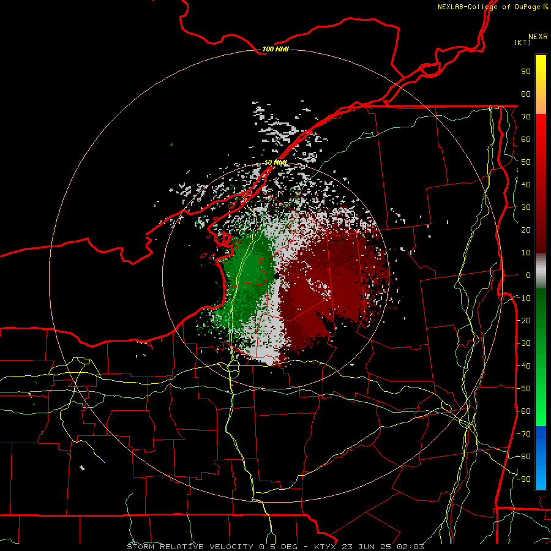
Task: Click the '70' value on the velocity scale
Action: (x=526, y=117)
